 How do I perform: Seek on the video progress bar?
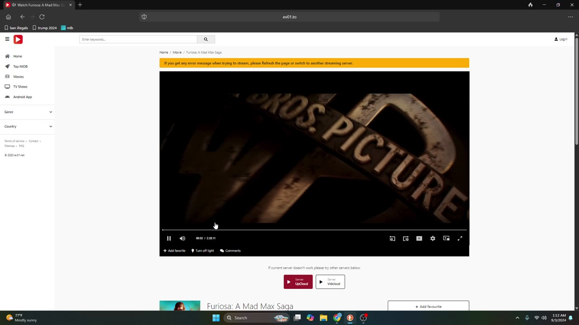314,230
